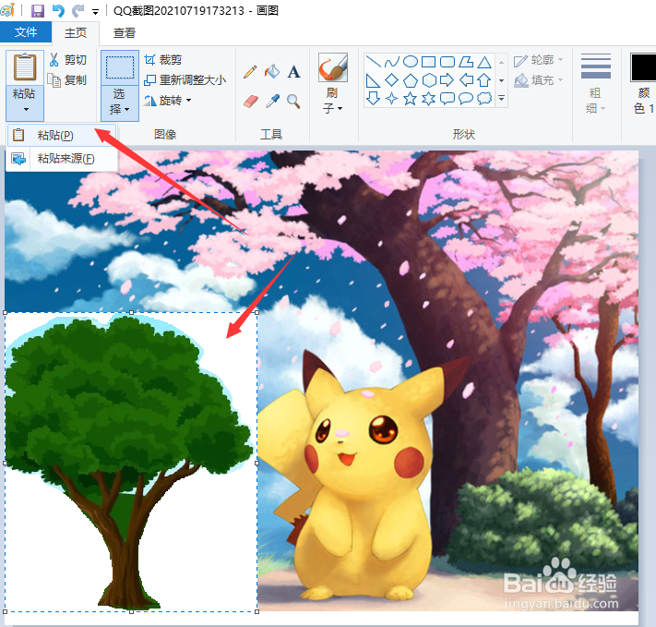The image size is (656, 627).
Task: Switch to the 主页 tab
Action: coord(76,32)
